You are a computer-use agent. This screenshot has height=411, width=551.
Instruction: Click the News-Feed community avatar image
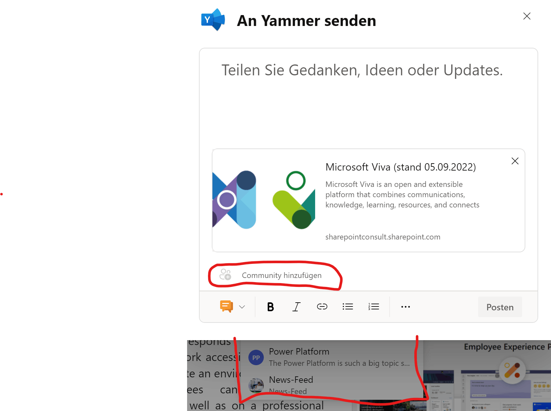(256, 385)
